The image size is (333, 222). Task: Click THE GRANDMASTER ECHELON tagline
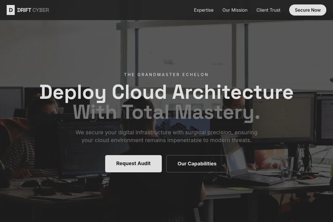point(166,74)
